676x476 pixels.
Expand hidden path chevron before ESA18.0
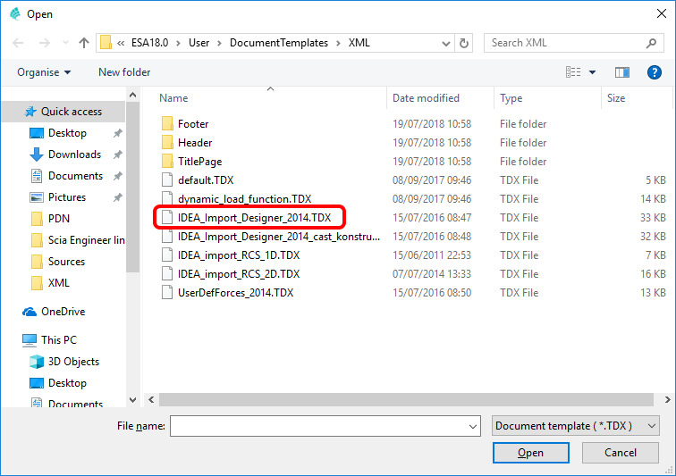(x=121, y=43)
